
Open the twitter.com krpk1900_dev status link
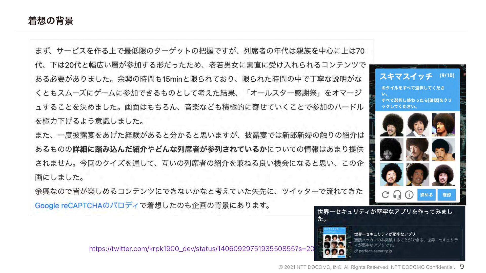coord(201,249)
